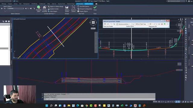Open Windows taskbar search

pyautogui.click(x=51, y=106)
